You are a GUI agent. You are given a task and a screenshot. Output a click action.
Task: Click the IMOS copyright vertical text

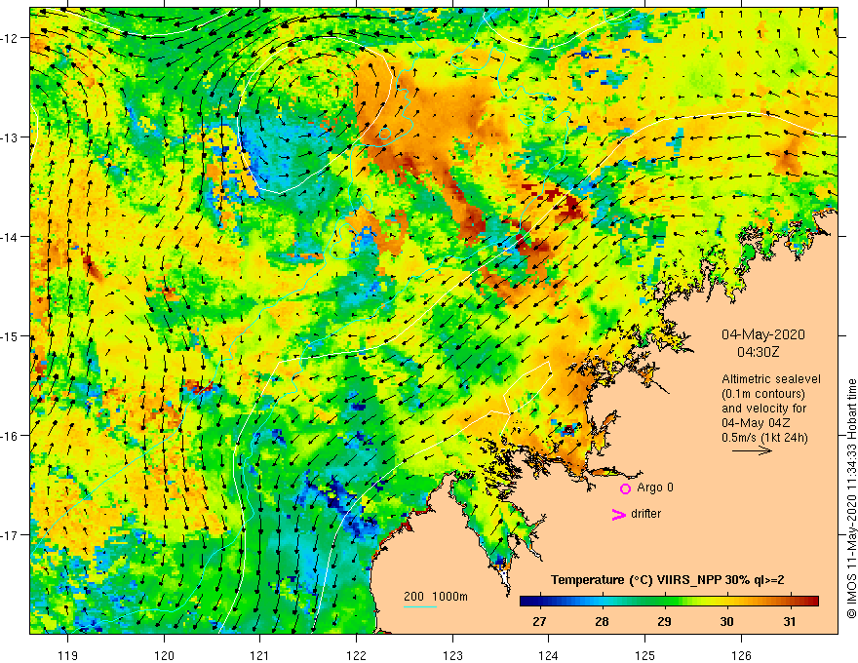tap(851, 498)
